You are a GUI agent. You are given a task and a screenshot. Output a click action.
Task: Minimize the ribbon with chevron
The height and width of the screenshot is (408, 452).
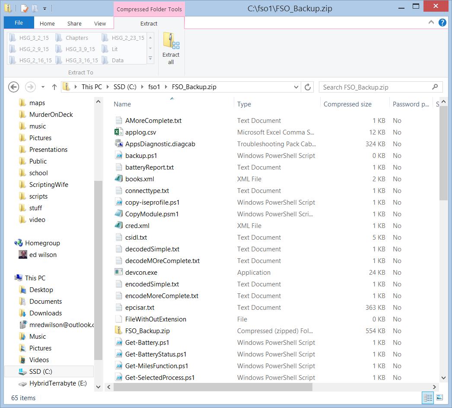point(431,22)
